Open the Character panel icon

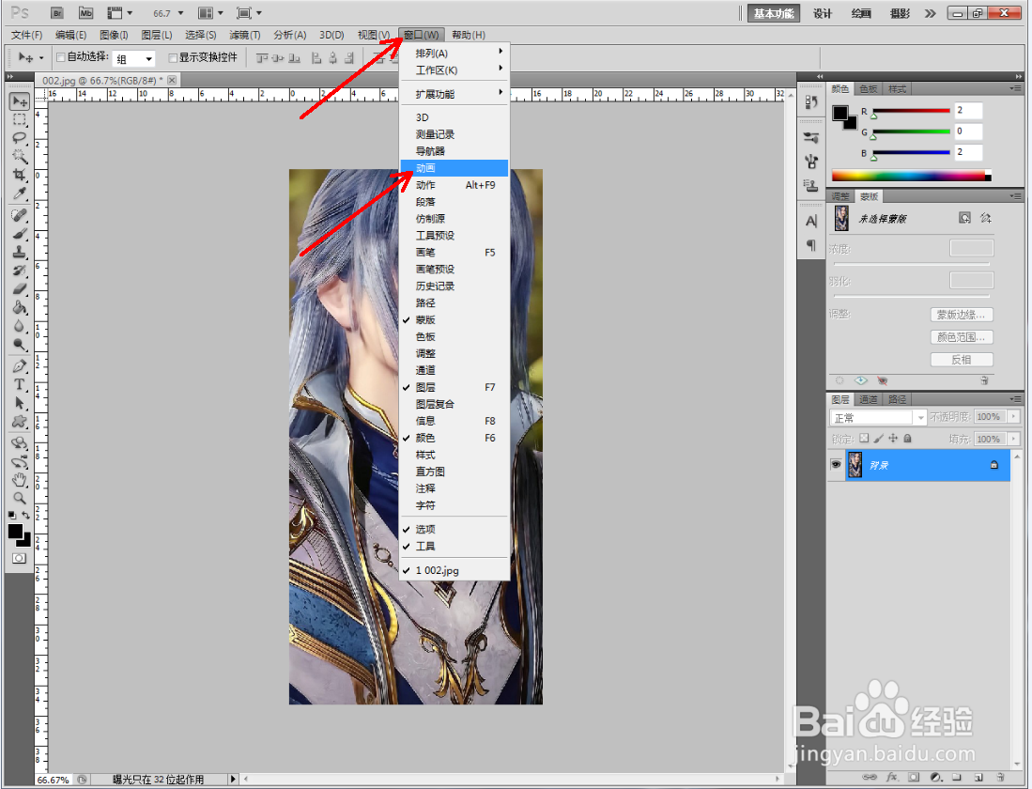(x=811, y=221)
